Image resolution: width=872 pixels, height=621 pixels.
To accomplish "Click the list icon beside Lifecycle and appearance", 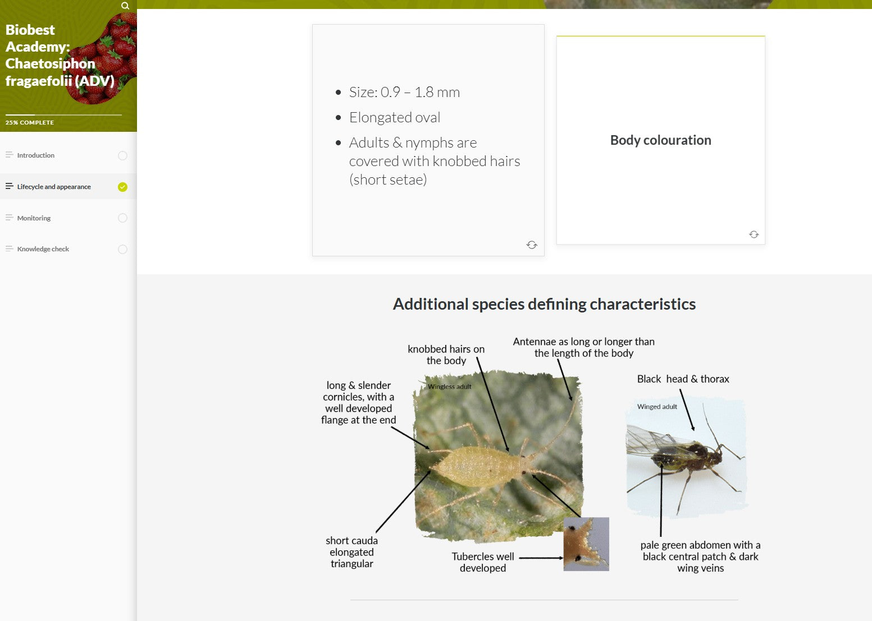I will pyautogui.click(x=9, y=187).
